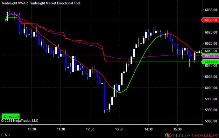The image size is (219, 138).
Task: Click the 6000.00 price axis label
Action: [x=211, y=88]
